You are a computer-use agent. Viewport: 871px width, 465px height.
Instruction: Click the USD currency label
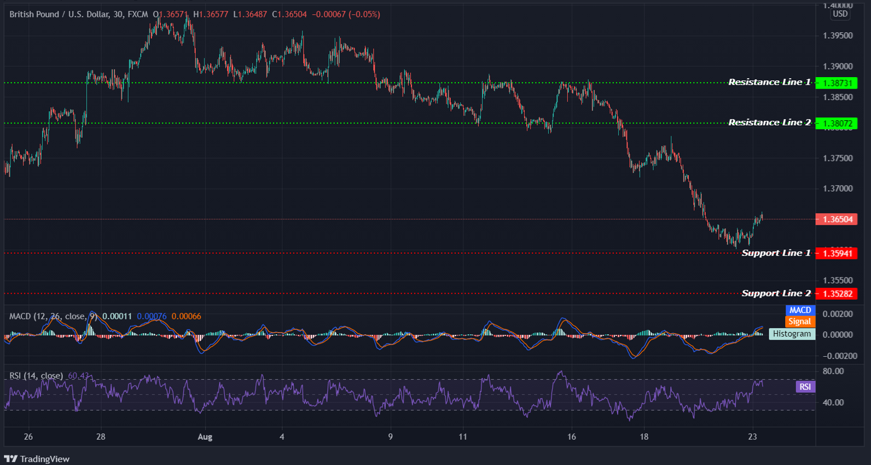(840, 14)
